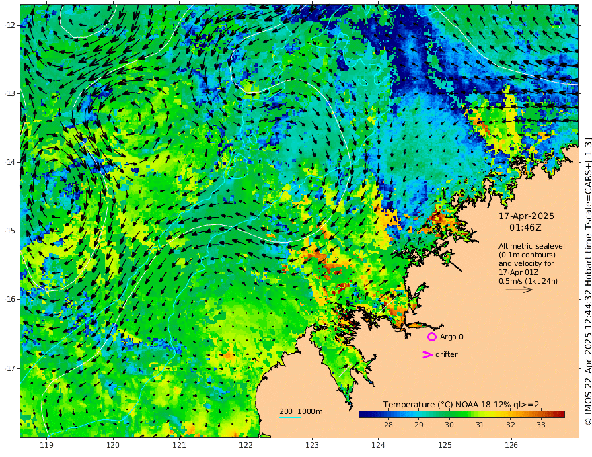Click the '0.5m/s (1kt 24h)' text
This screenshot has width=592, height=457.
pos(528,281)
